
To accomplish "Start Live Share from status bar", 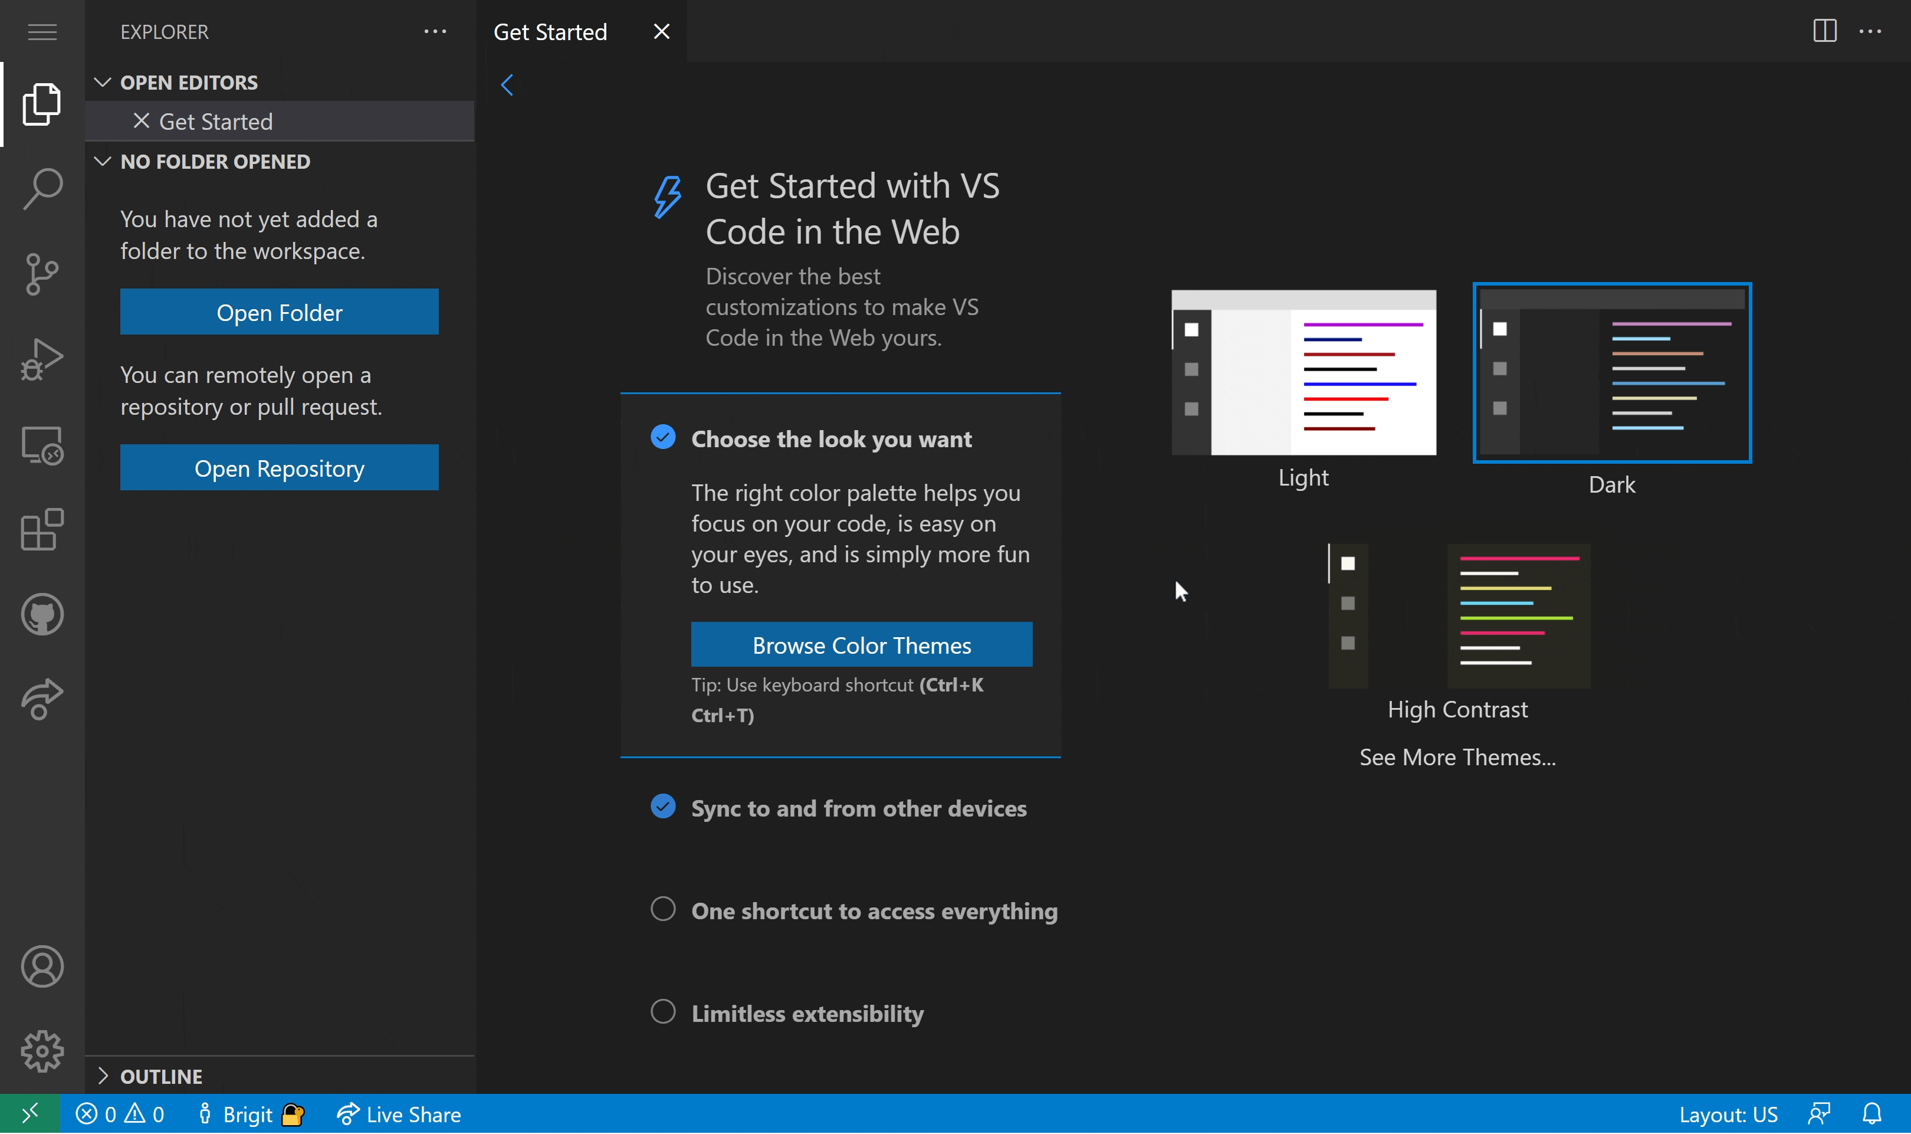I will click(x=399, y=1114).
